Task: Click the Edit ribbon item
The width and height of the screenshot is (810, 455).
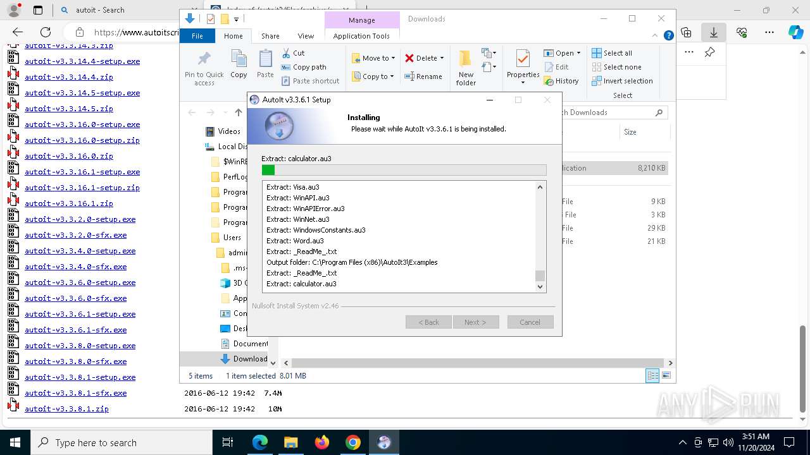Action: point(556,67)
